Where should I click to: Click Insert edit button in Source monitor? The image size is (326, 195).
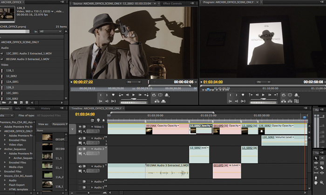point(157,101)
